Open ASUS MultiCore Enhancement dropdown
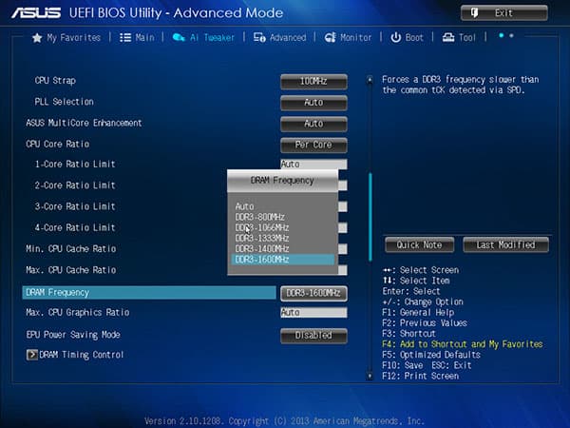570x428 pixels. click(x=313, y=124)
